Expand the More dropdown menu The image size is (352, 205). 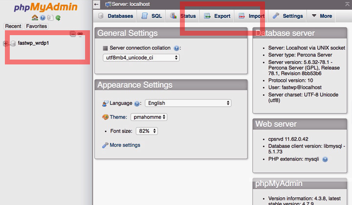pos(322,16)
